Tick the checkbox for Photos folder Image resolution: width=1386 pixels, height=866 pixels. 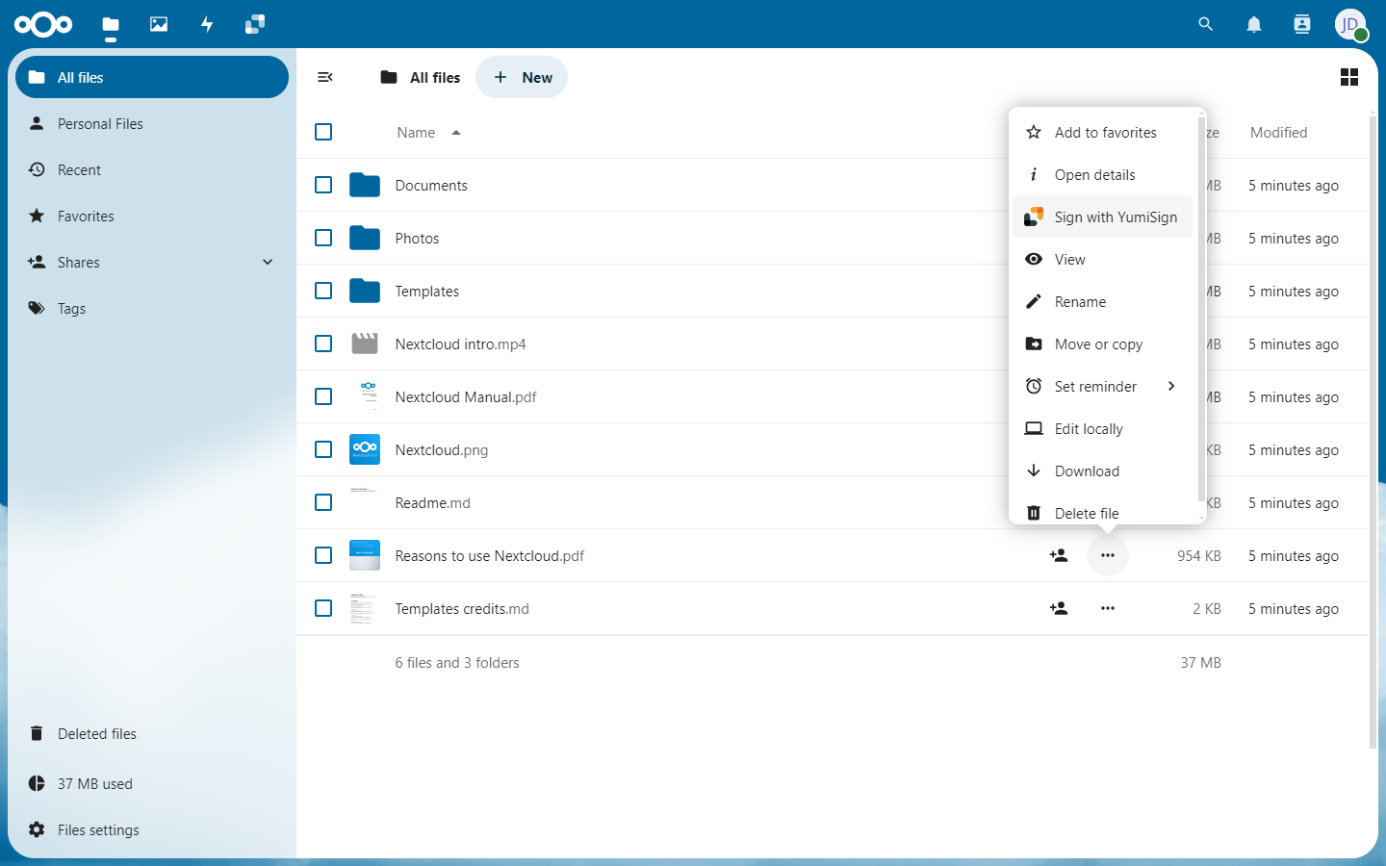click(323, 238)
